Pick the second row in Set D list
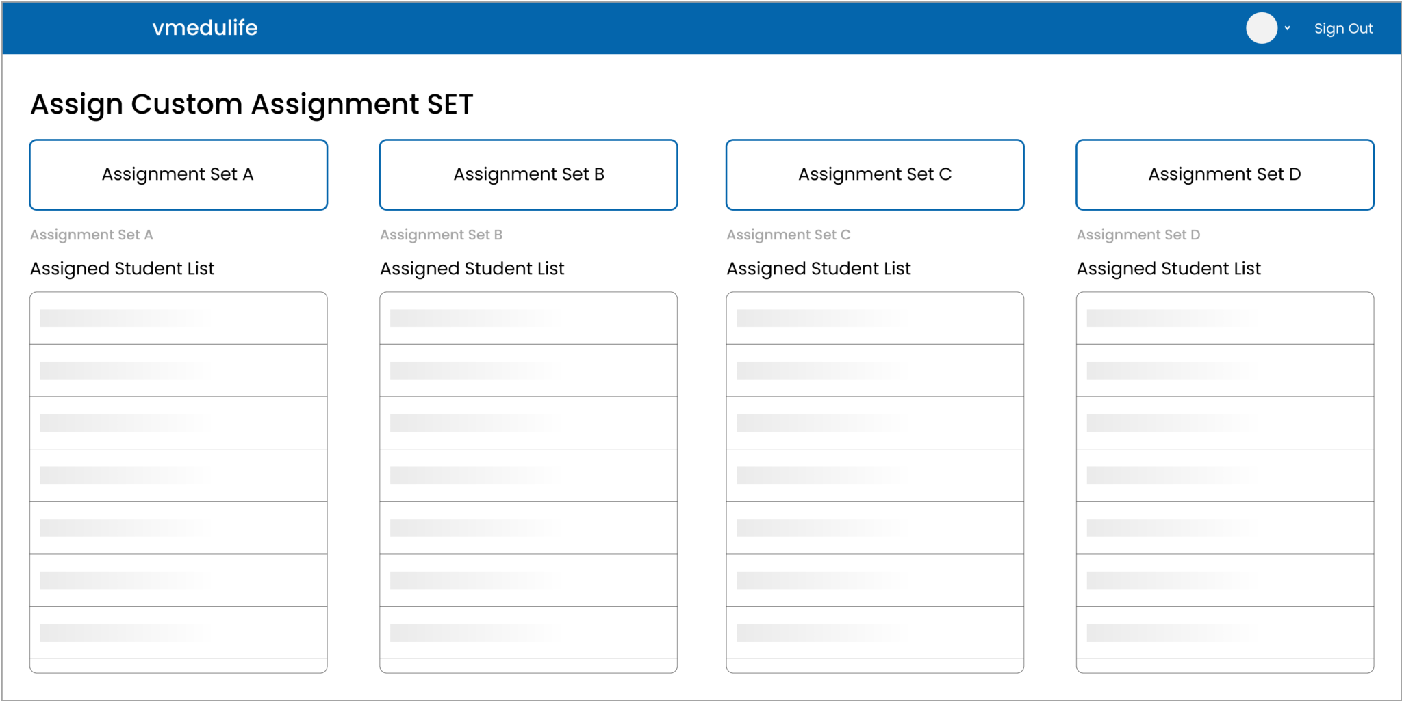The width and height of the screenshot is (1402, 701). pos(1225,371)
